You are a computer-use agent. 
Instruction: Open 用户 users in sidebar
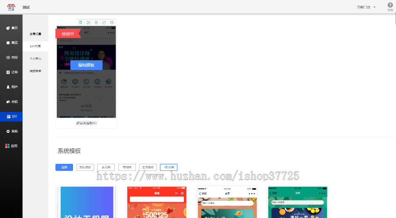pyautogui.click(x=11, y=87)
